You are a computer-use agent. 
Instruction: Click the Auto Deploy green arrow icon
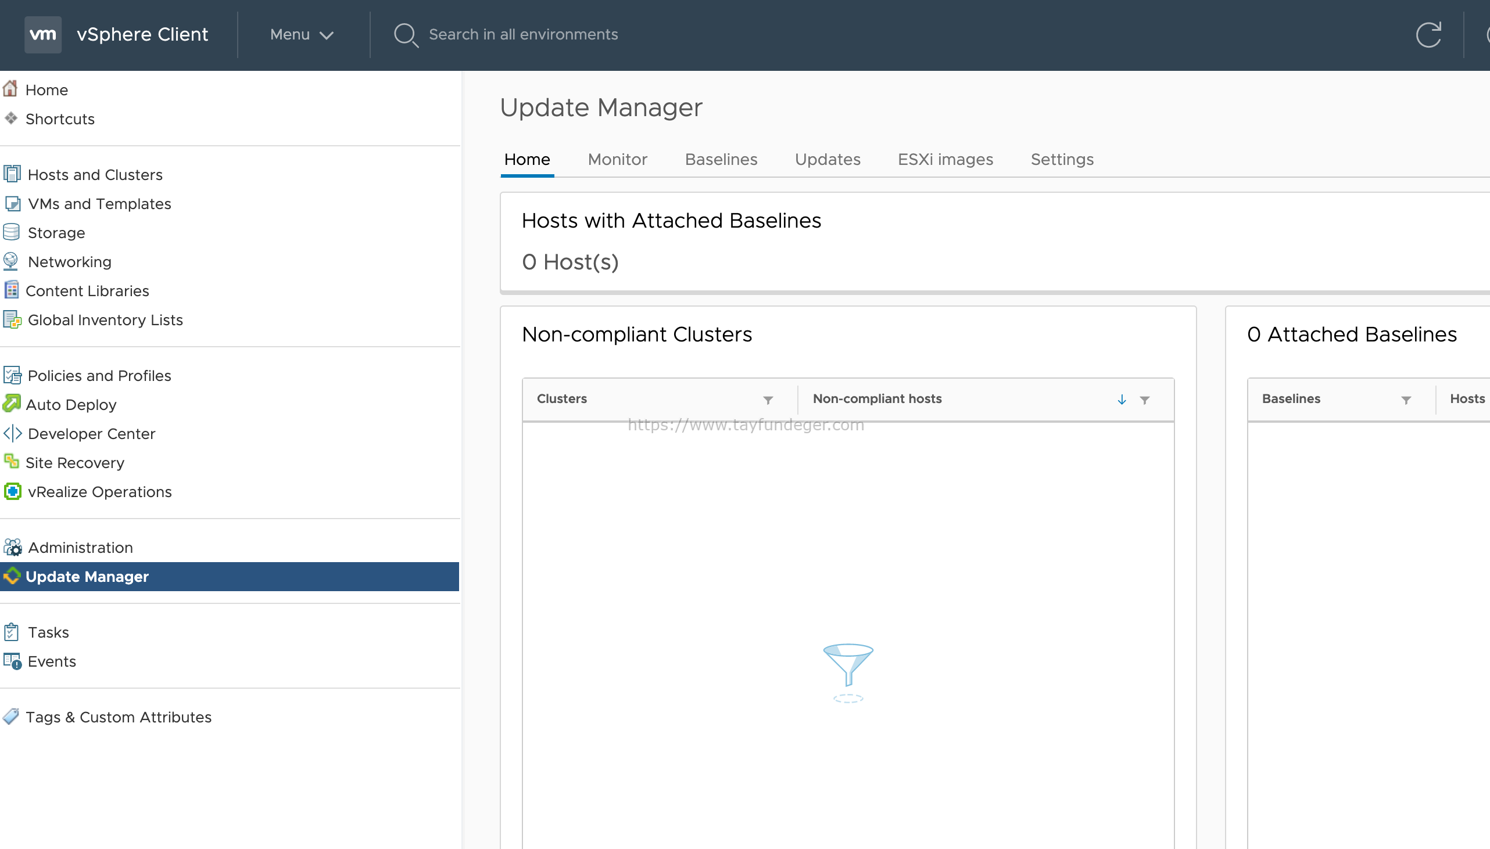pyautogui.click(x=12, y=404)
